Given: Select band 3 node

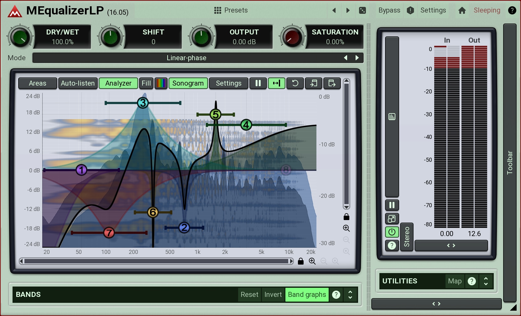Looking at the screenshot, I should [143, 103].
